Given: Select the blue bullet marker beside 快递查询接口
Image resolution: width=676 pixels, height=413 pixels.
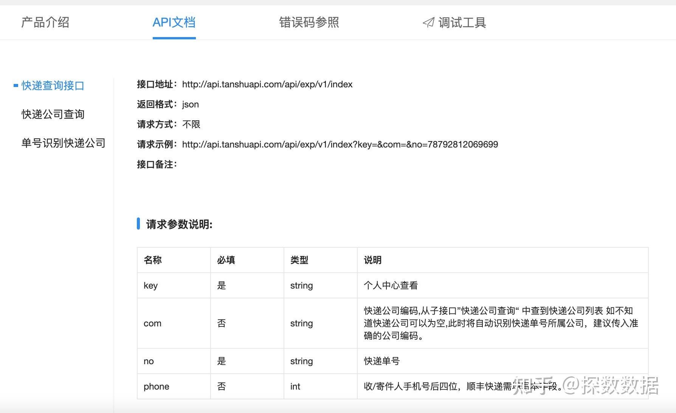Looking at the screenshot, I should coord(15,86).
